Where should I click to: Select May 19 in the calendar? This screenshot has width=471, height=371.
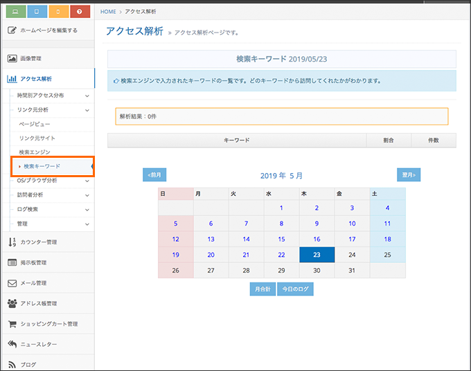pos(176,255)
